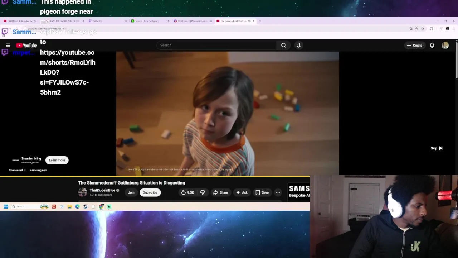The height and width of the screenshot is (258, 458).
Task: Click the video title text
Action: pos(131,183)
